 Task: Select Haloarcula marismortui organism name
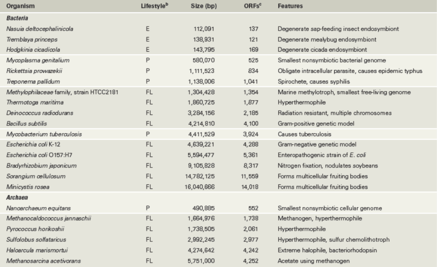[x=37, y=250]
